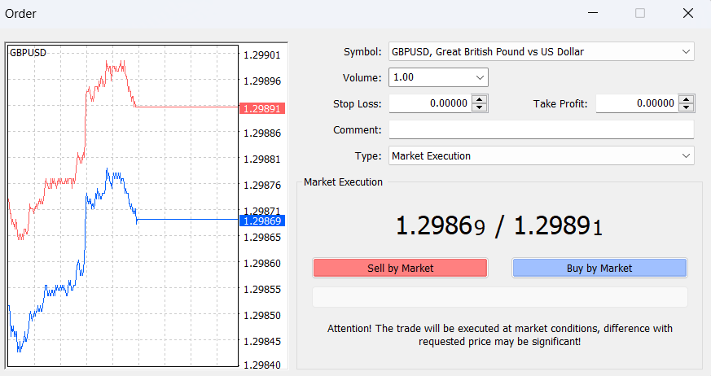Click the GBPUSD label on the chart

click(x=28, y=53)
